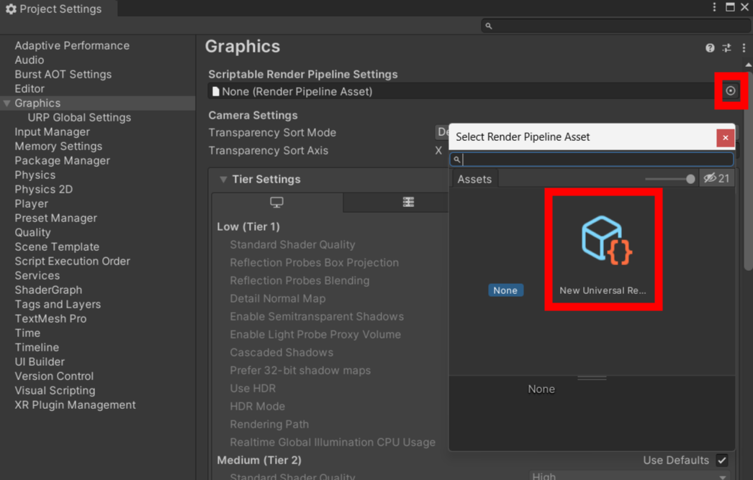Collapse the Tier Settings foldout
The image size is (753, 480).
click(x=223, y=180)
